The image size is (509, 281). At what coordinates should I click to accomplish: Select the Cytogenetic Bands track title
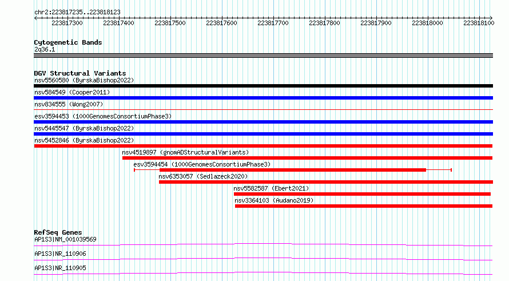(x=68, y=42)
